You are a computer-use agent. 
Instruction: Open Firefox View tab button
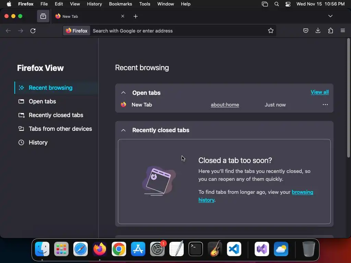pyautogui.click(x=43, y=16)
